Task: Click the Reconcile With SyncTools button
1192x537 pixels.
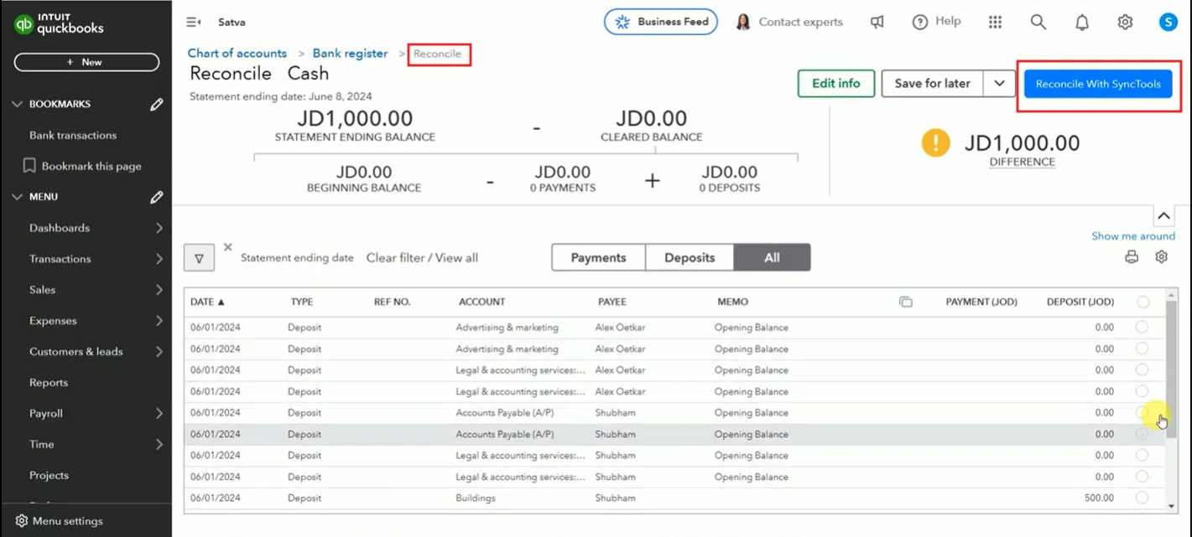Action: pos(1098,84)
